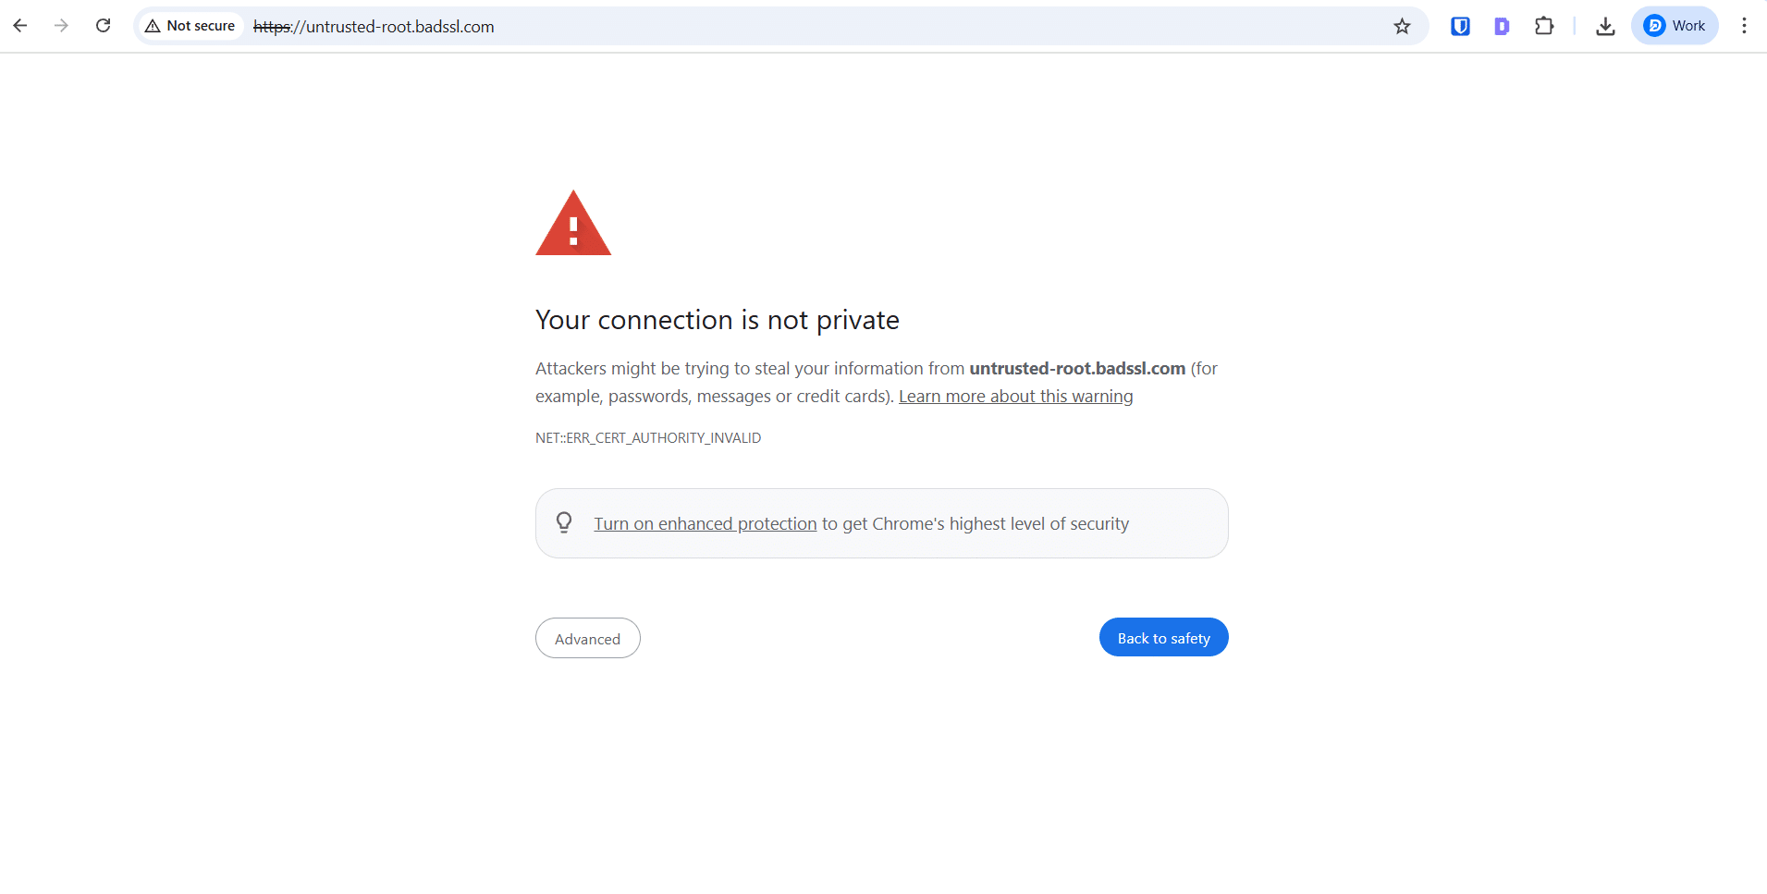Click the address bar URL field
Screen dimensions: 1767x894
click(814, 26)
